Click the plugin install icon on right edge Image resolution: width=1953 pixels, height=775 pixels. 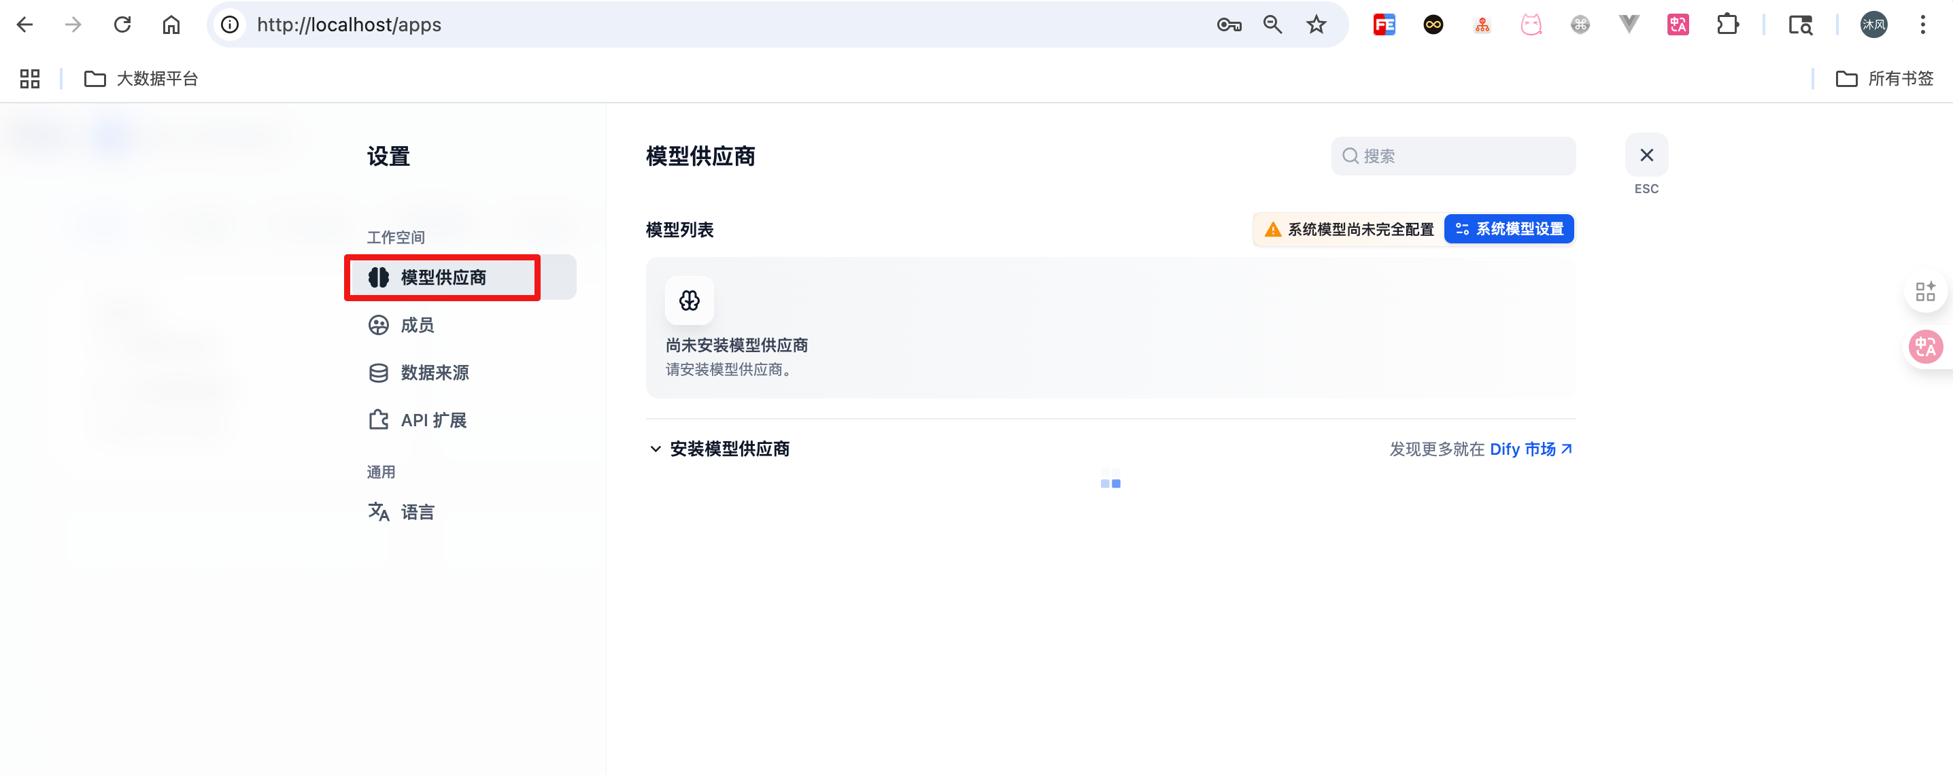tap(1926, 291)
